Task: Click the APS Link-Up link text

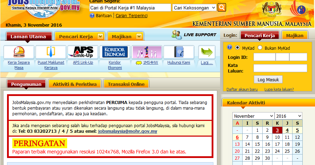Action: pyautogui.click(x=83, y=62)
